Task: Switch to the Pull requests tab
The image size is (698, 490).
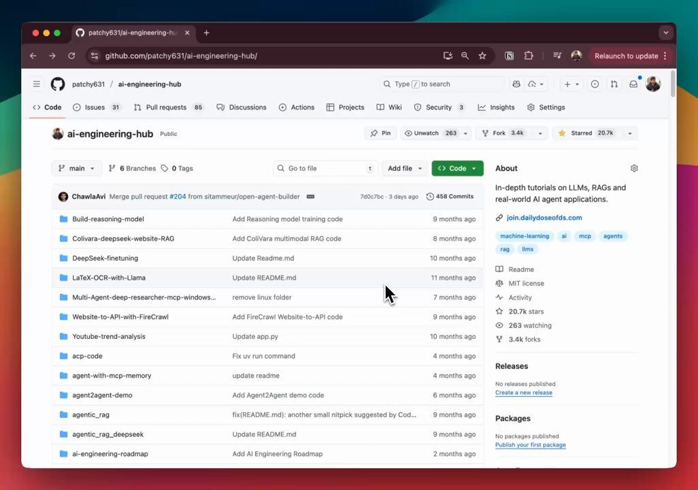Action: click(168, 108)
